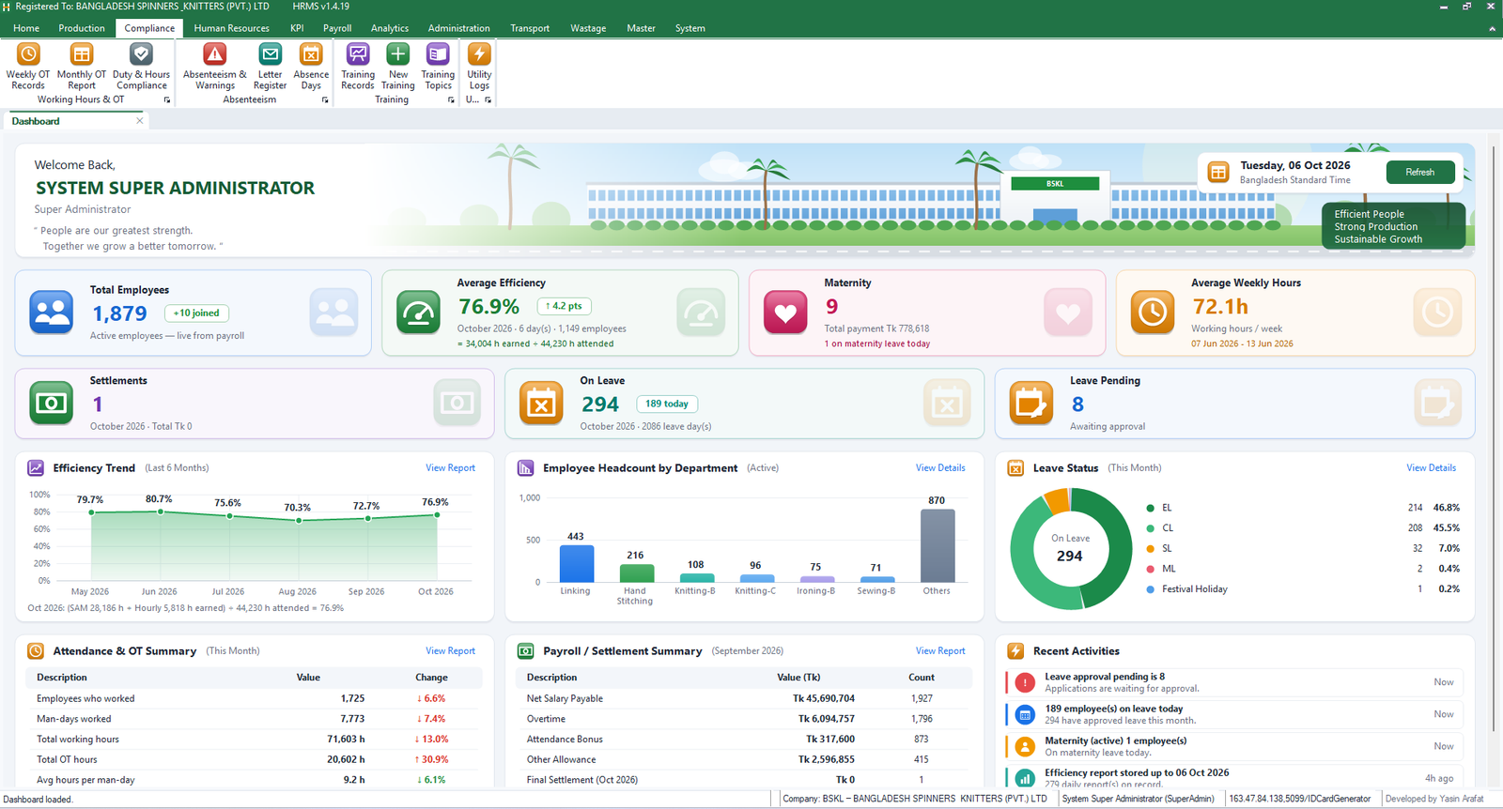
Task: Click the On Leave calendar icon
Action: coord(541,404)
